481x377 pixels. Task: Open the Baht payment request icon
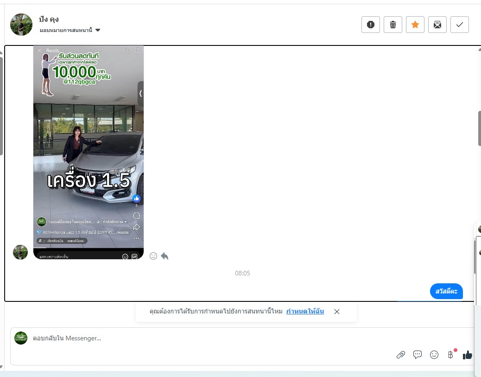(x=450, y=355)
